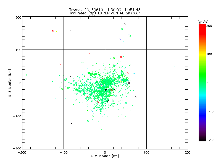Click the '0' tick label on the N-S axis
221x166 pixels.
20,83
